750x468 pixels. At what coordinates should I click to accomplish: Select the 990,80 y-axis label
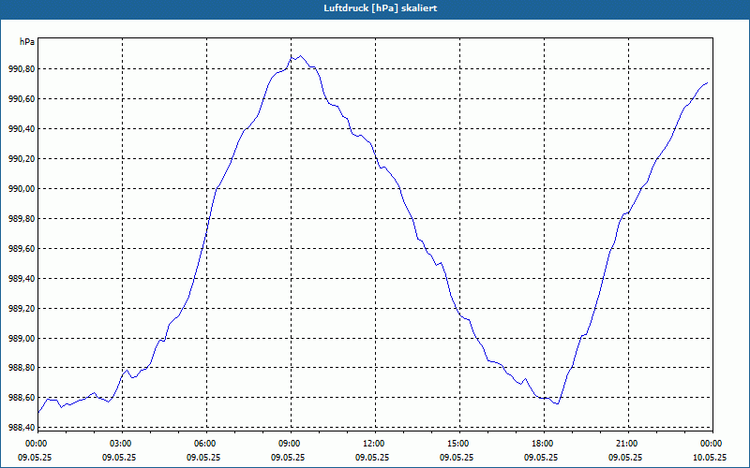point(22,69)
